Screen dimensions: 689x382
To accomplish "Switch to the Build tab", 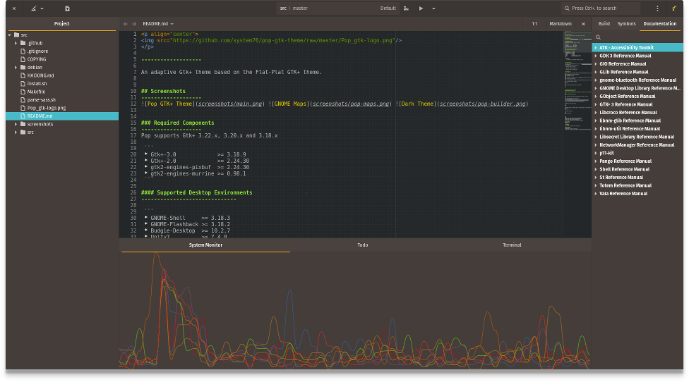I will coord(604,24).
